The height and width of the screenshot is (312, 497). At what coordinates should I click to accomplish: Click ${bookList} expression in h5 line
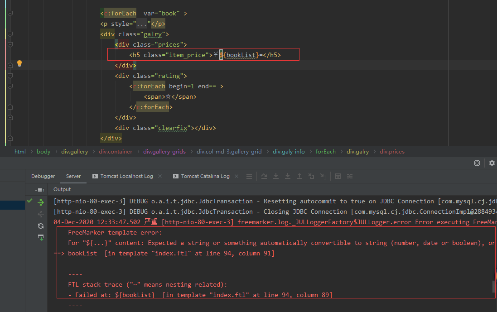point(239,55)
